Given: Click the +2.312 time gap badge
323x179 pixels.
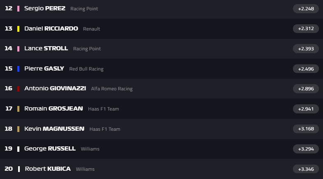Looking at the screenshot, I should point(305,29).
